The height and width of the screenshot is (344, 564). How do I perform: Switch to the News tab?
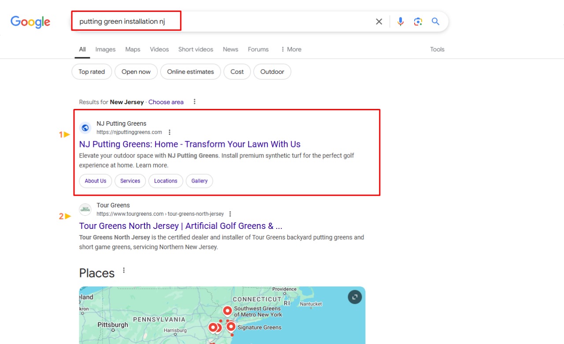click(230, 49)
